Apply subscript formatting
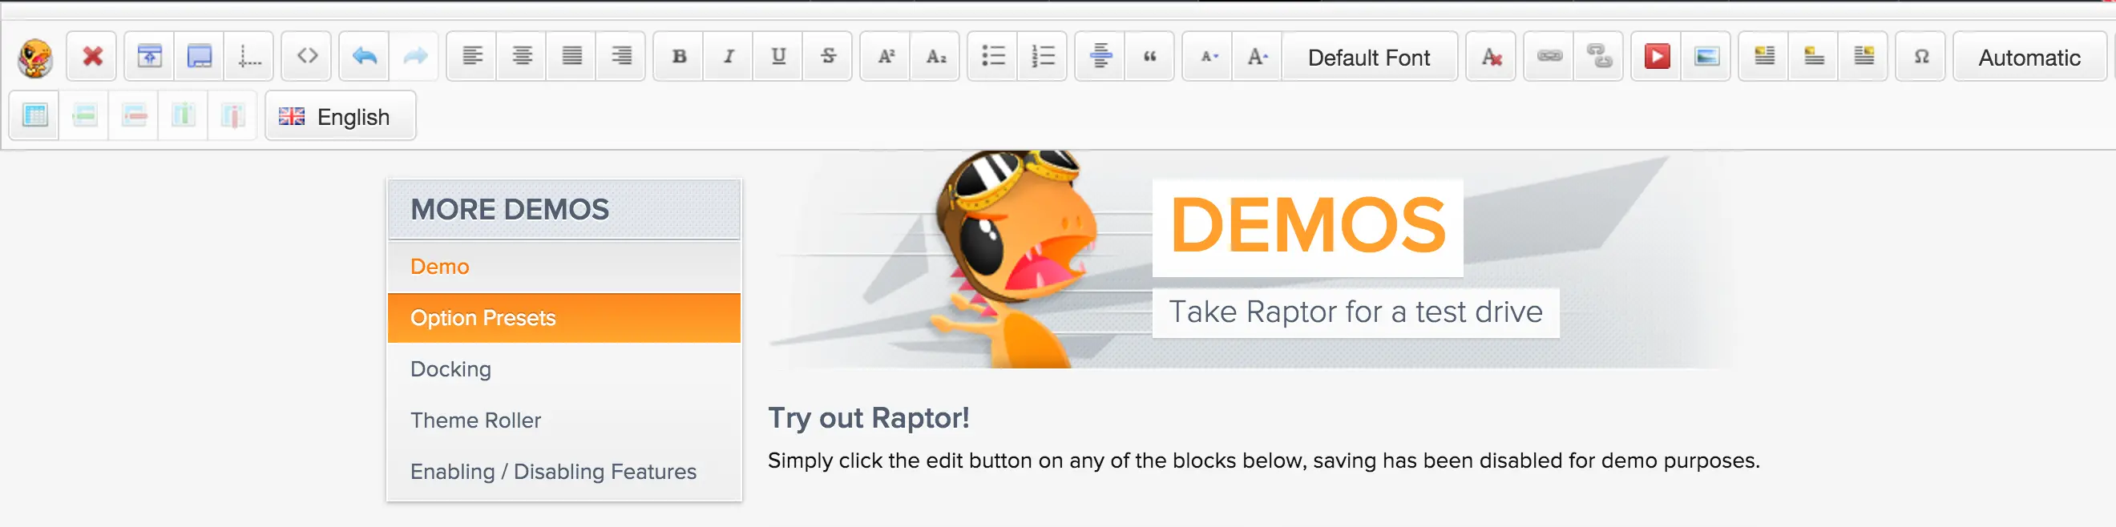Image resolution: width=2116 pixels, height=527 pixels. coord(935,57)
